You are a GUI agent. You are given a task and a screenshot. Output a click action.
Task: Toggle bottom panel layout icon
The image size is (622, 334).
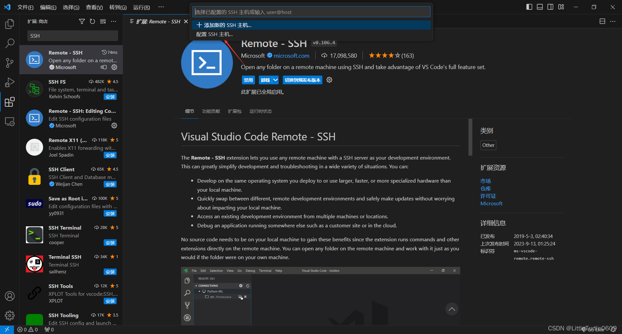[540, 7]
